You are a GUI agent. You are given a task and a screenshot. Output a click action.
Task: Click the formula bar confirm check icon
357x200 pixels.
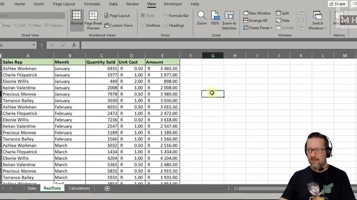click(63, 45)
